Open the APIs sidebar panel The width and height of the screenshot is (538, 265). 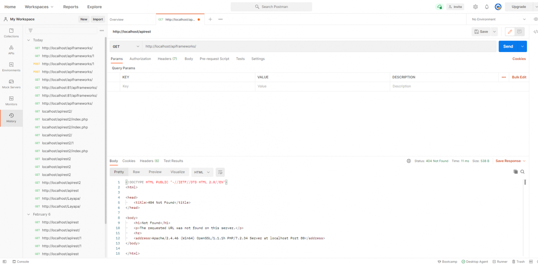click(11, 50)
